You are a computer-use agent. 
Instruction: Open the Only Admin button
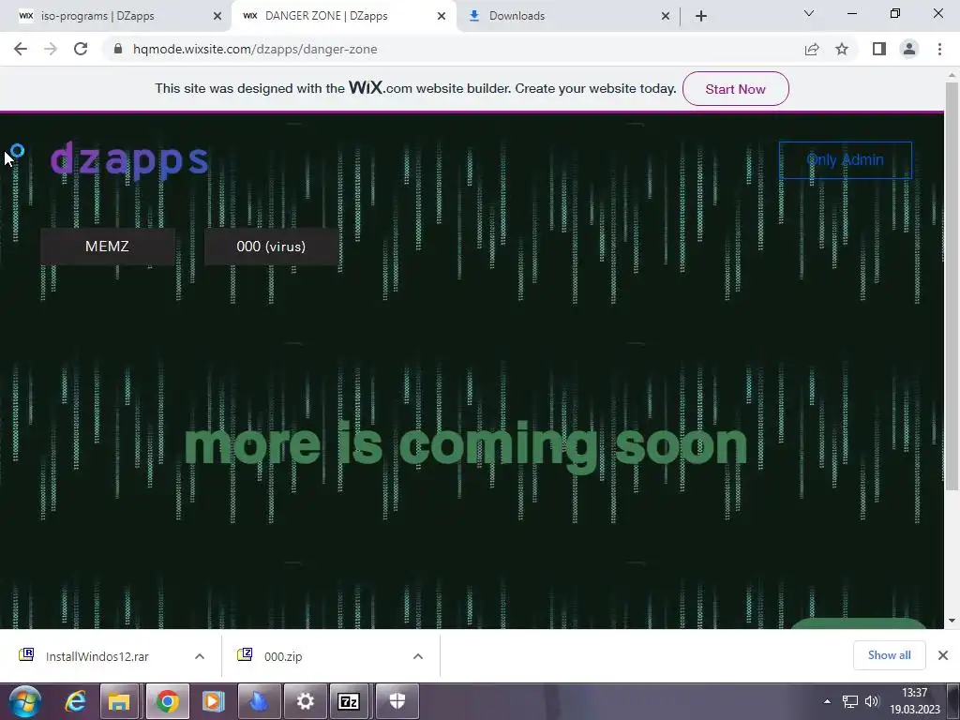pyautogui.click(x=845, y=159)
